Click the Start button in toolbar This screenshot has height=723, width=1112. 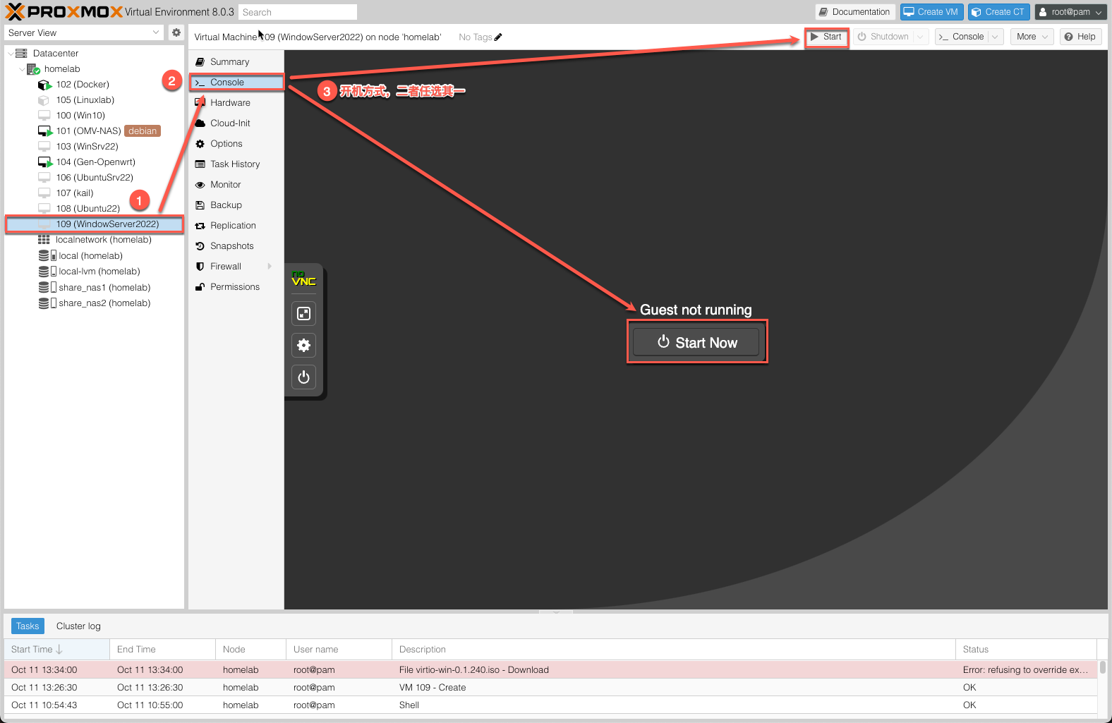(826, 37)
